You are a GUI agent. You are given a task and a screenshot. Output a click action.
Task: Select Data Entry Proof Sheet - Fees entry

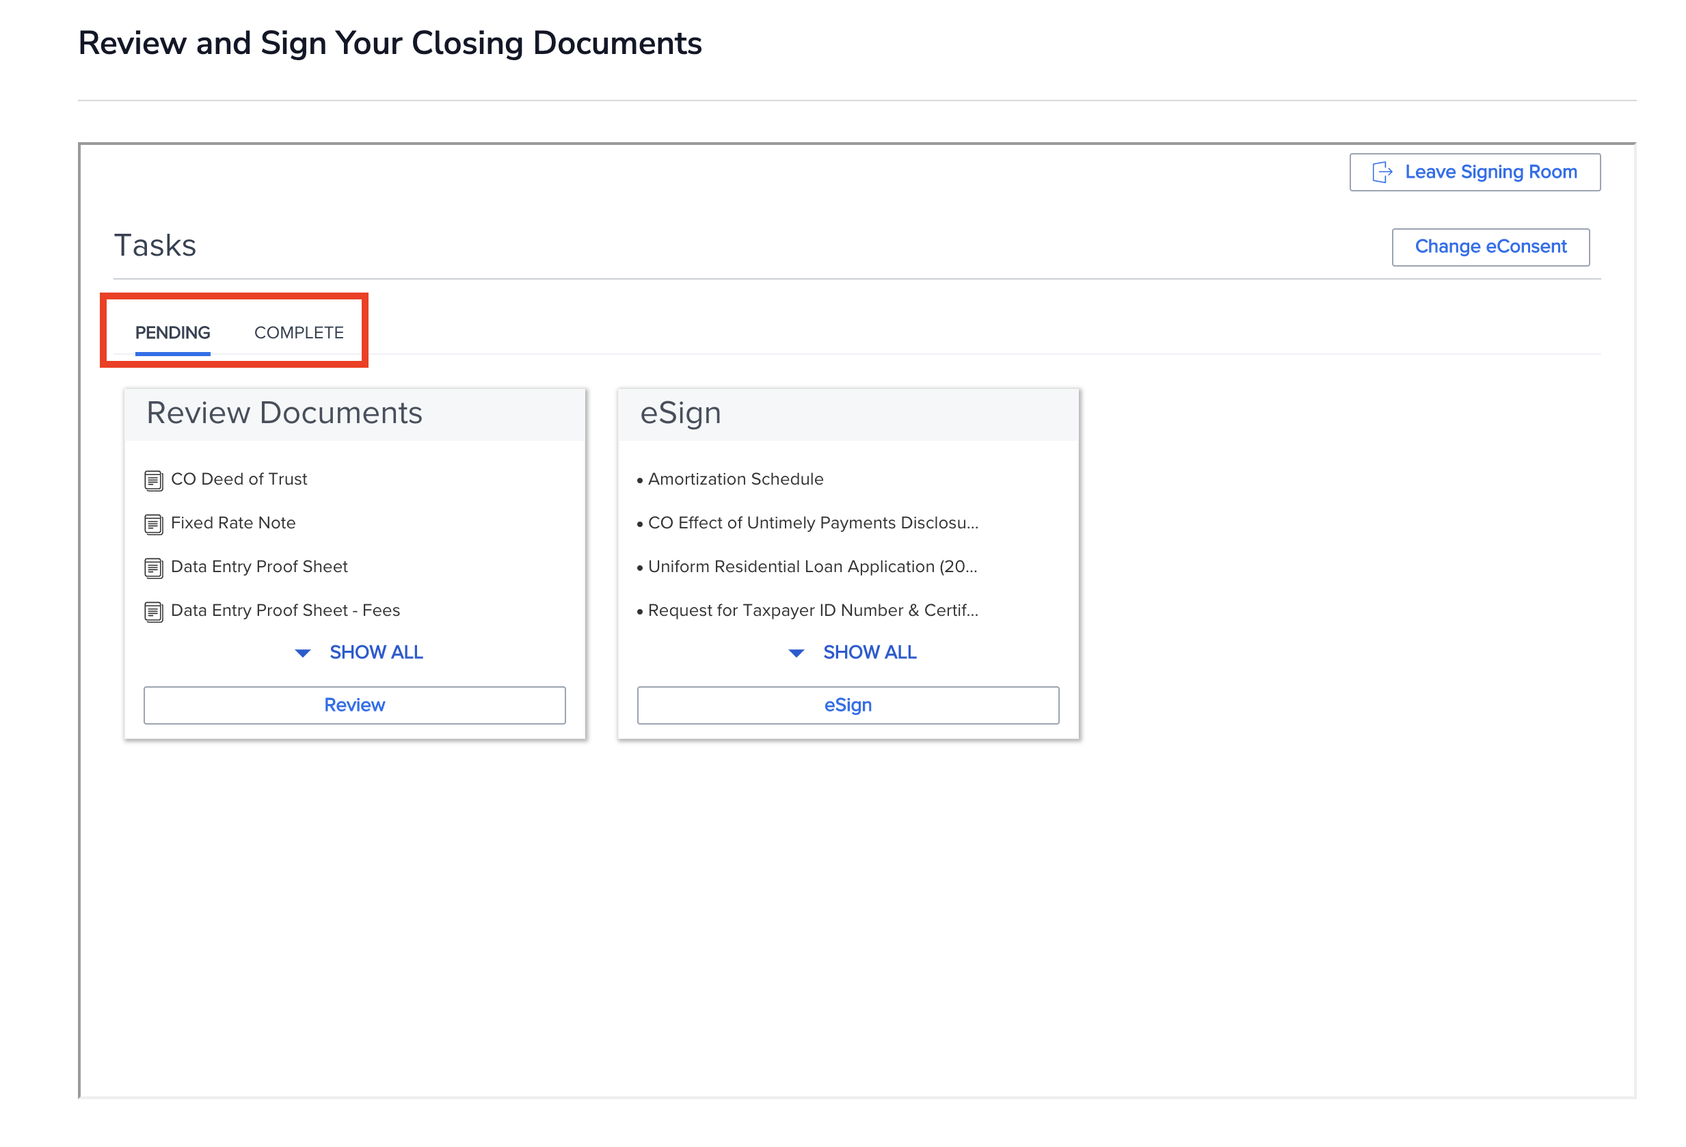click(285, 610)
